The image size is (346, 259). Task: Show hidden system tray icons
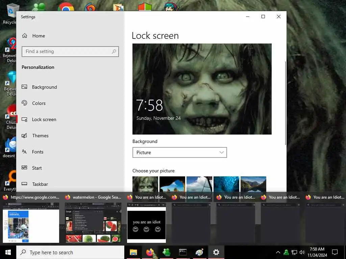(278, 252)
